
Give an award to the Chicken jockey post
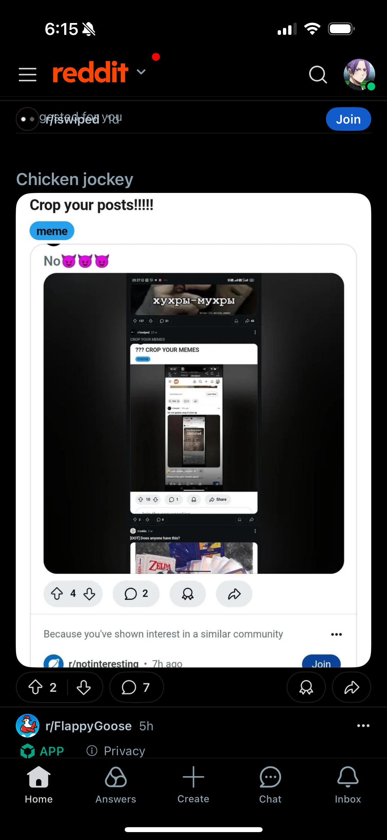coord(306,687)
